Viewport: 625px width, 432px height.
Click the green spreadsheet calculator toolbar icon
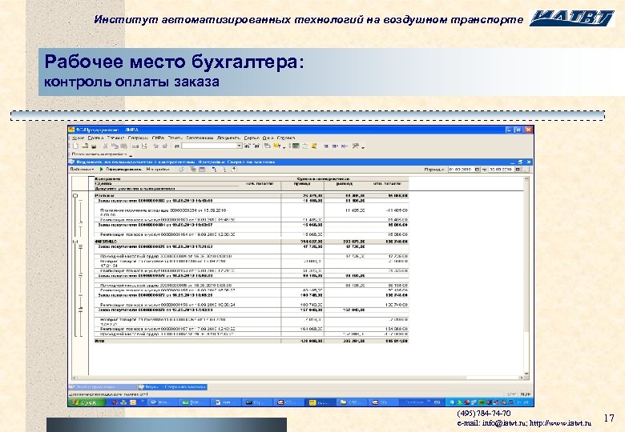tap(296, 146)
